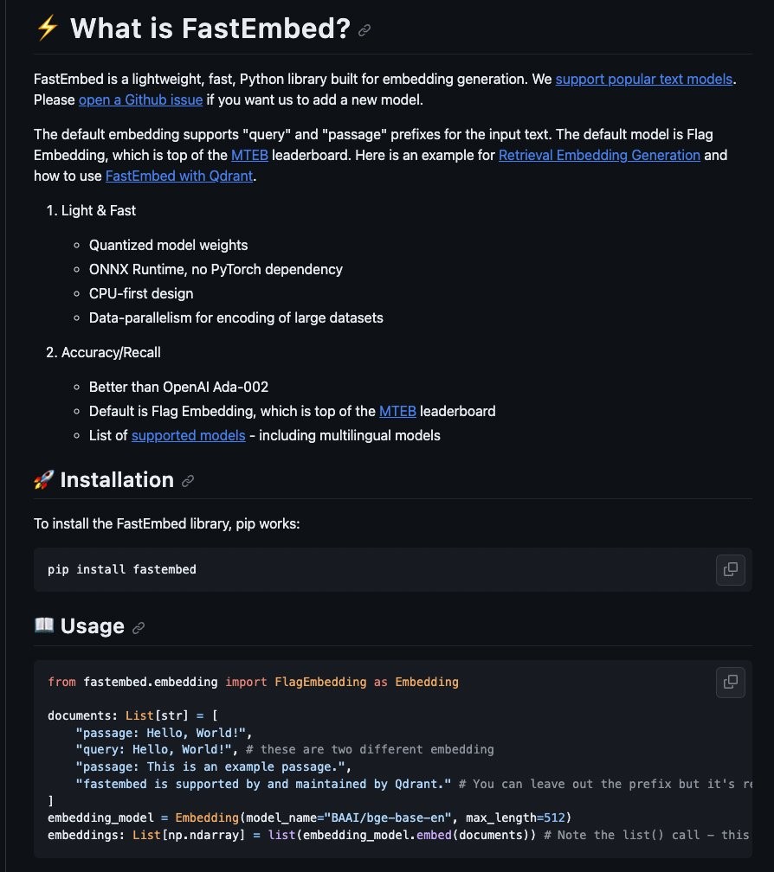The image size is (774, 872).
Task: Click the anchor icon beside the Usage heading
Action: click(138, 627)
